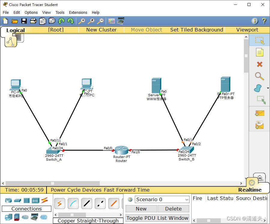Open the File menu

[x=6, y=13]
